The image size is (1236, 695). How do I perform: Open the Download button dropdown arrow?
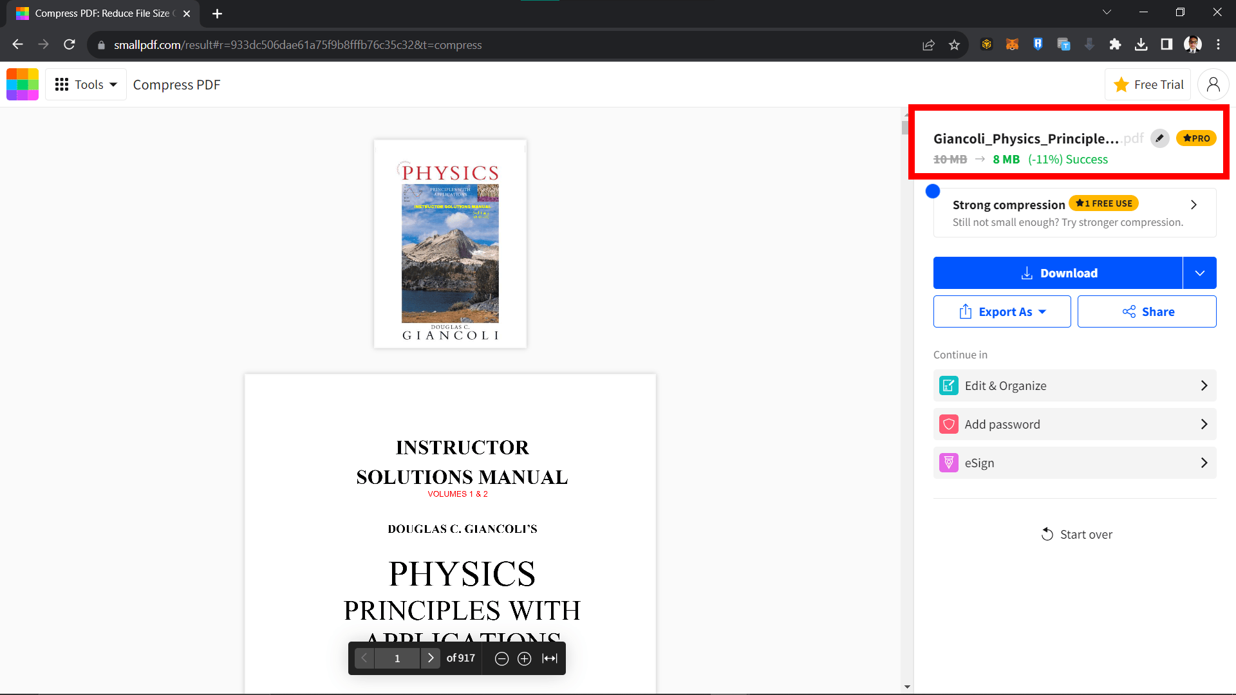tap(1200, 273)
